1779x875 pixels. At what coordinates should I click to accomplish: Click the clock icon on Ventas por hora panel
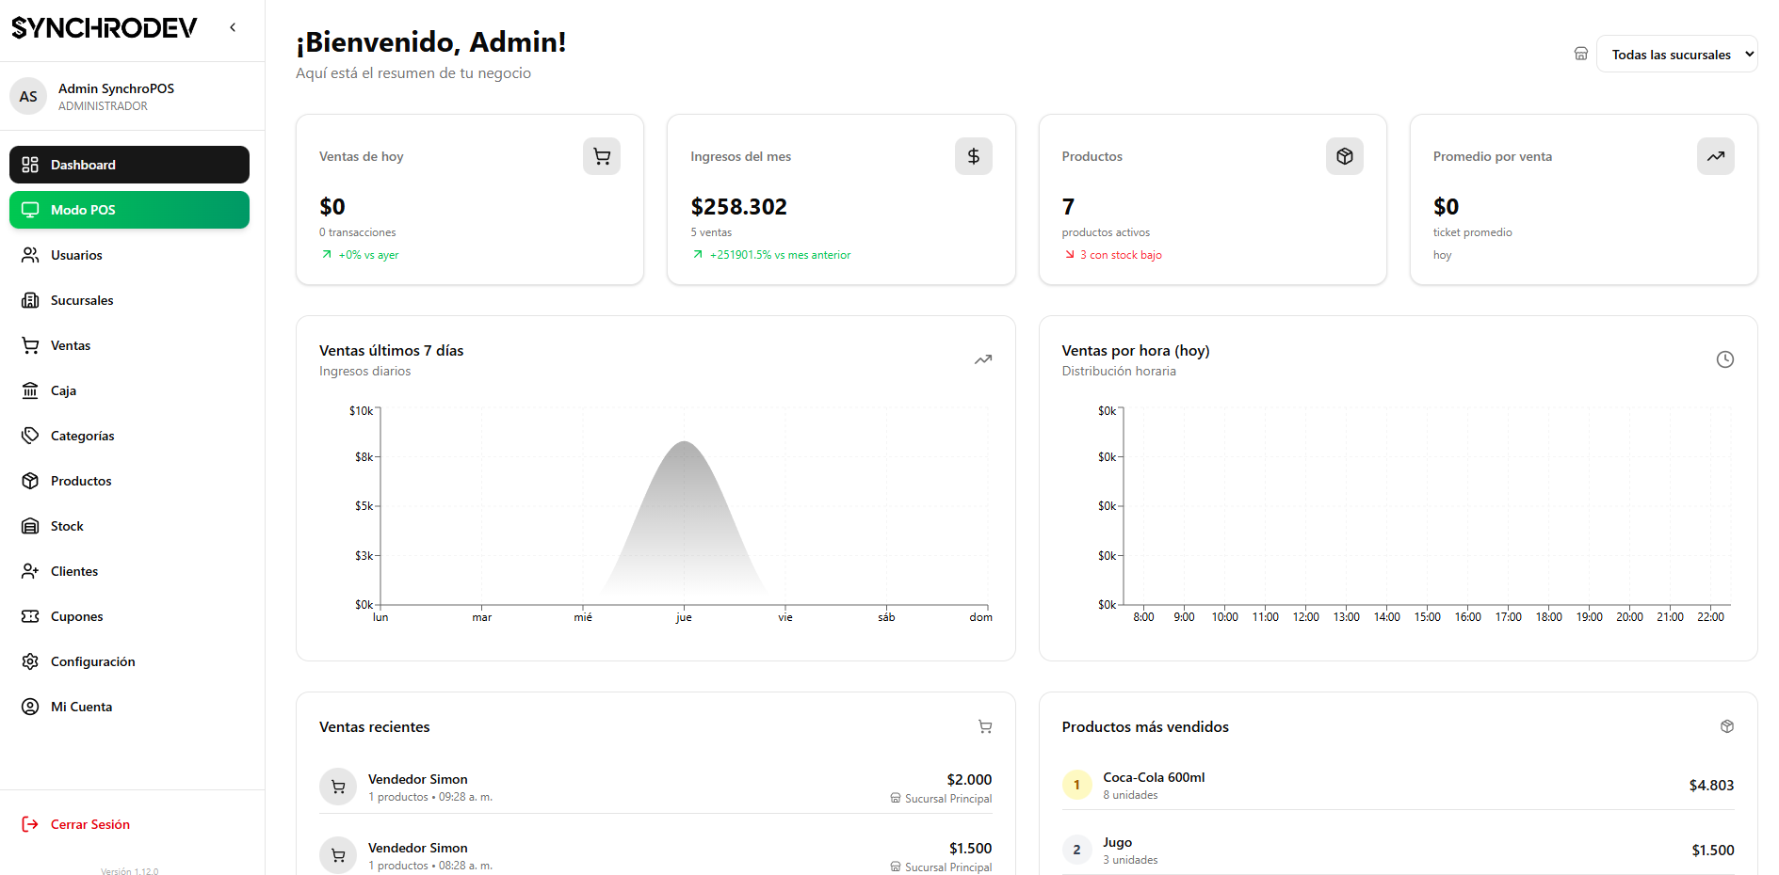coord(1724,359)
